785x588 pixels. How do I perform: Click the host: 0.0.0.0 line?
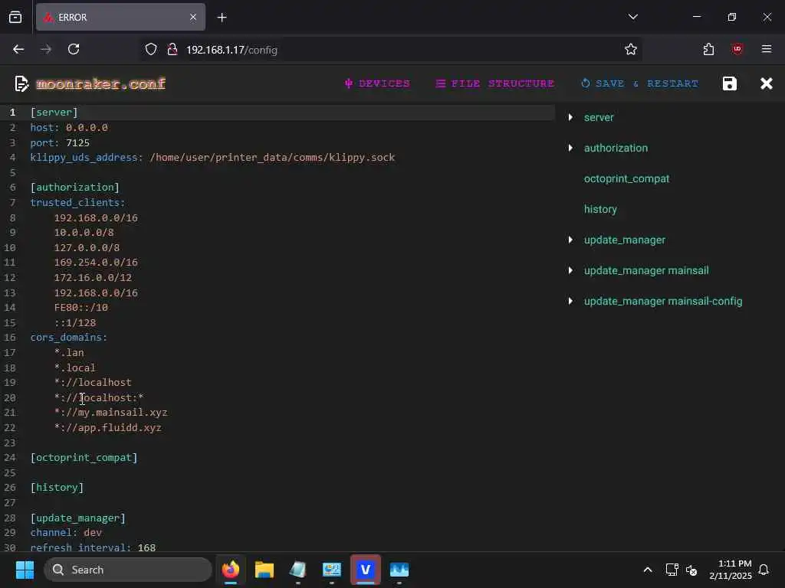click(69, 128)
